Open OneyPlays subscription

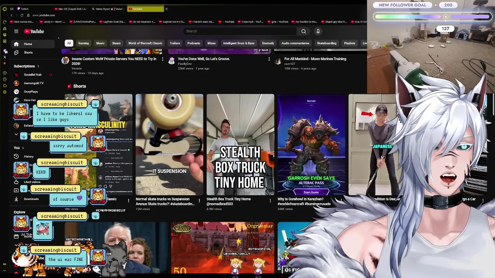pyautogui.click(x=32, y=92)
